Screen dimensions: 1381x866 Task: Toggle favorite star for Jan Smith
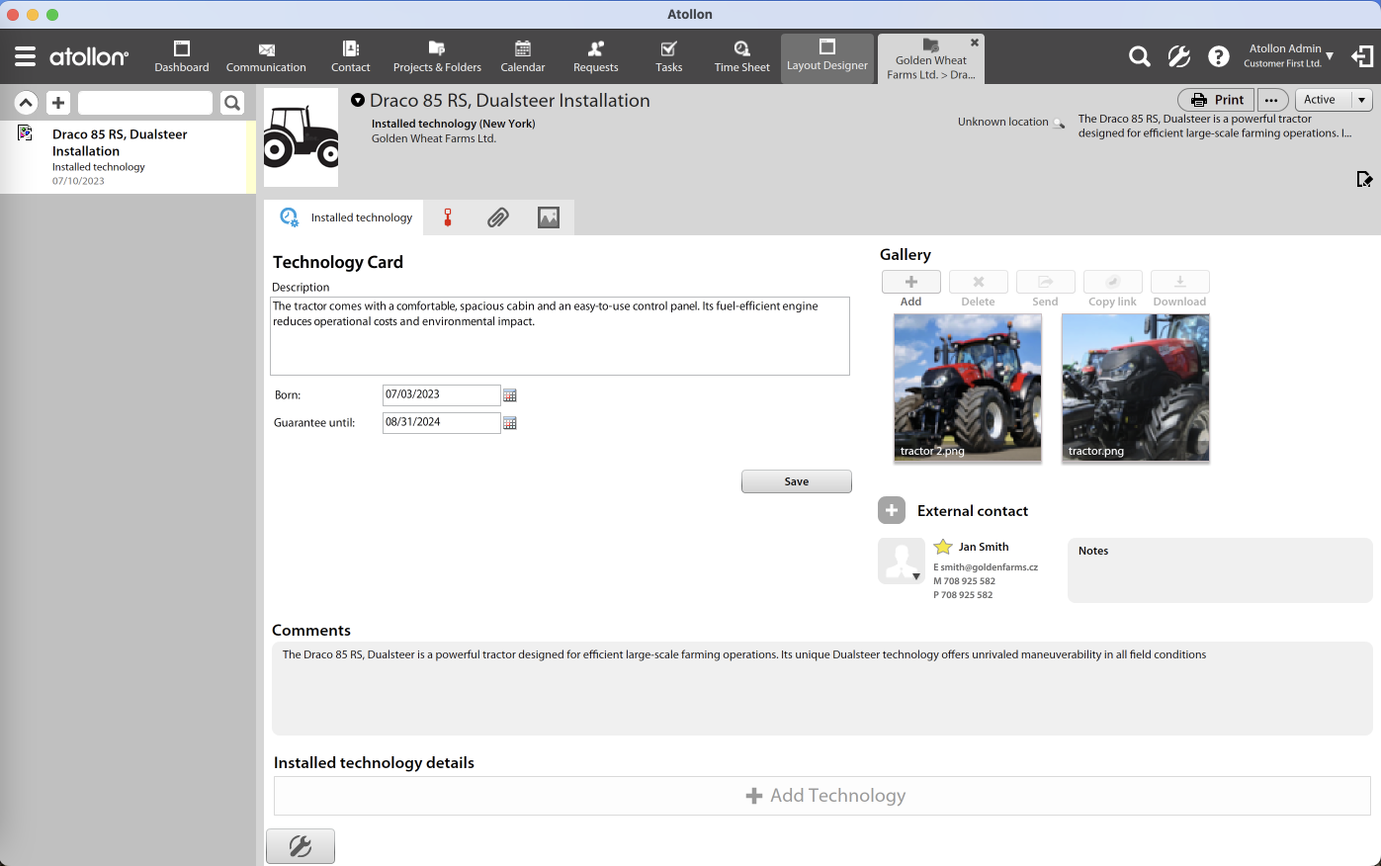coord(943,547)
